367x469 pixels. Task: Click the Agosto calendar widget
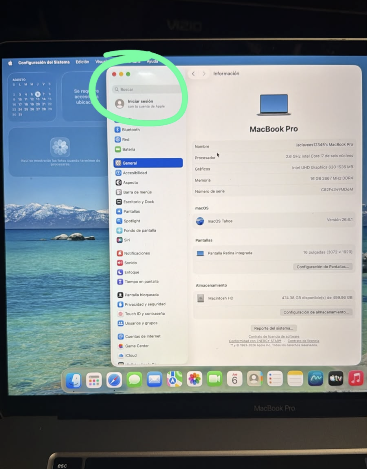point(32,97)
